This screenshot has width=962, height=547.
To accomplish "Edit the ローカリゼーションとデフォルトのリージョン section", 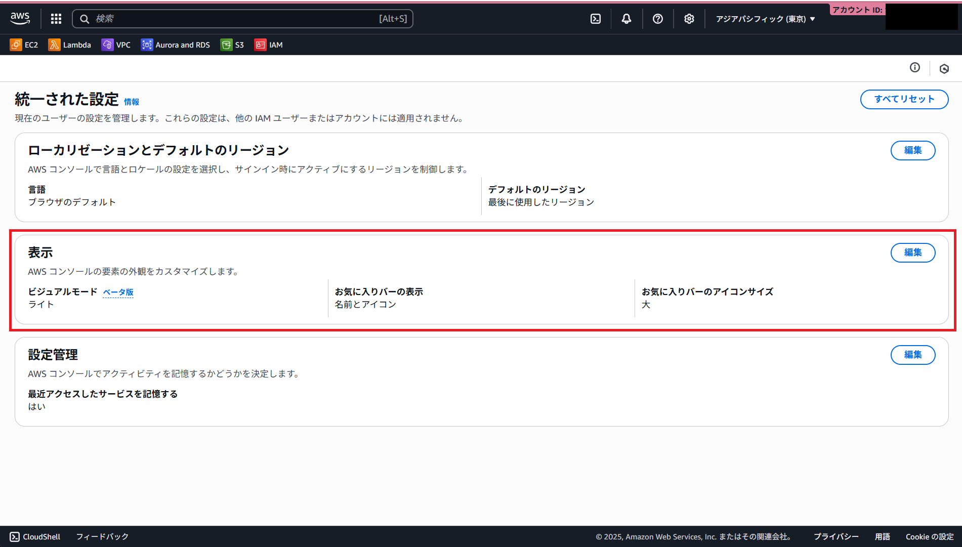I will 913,150.
